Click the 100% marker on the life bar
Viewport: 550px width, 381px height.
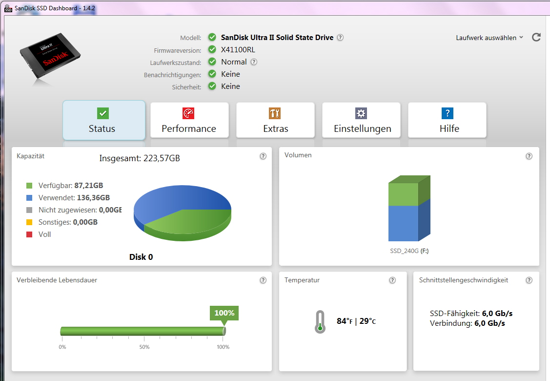[224, 313]
